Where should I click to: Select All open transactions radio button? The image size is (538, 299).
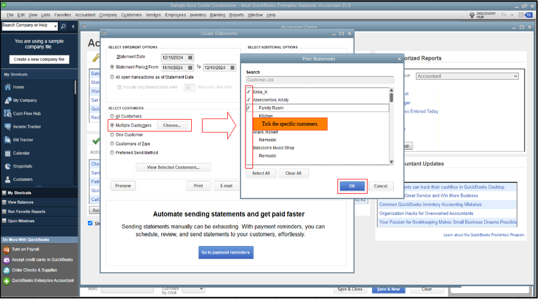click(112, 77)
